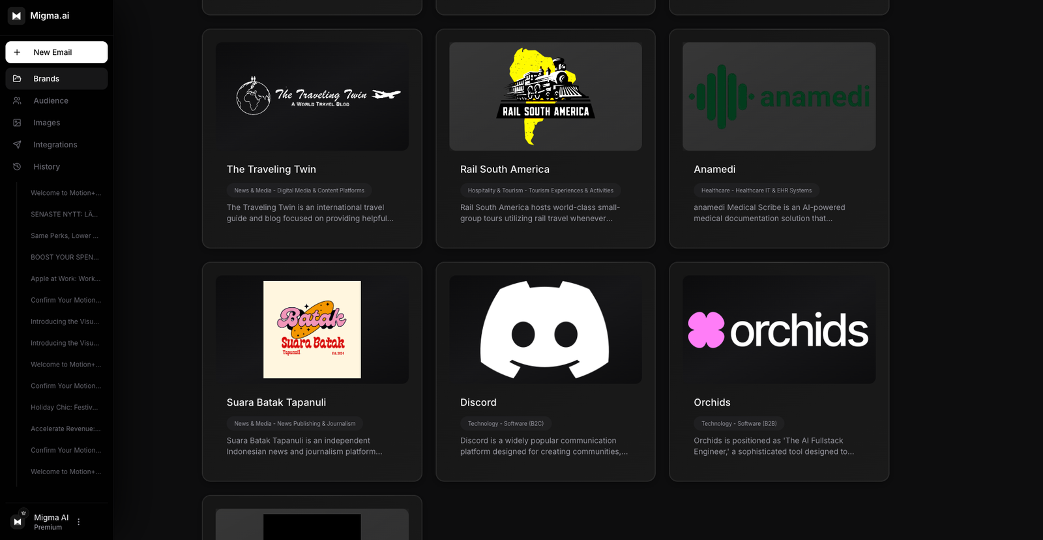Click the plus icon in New Email
This screenshot has height=540, width=1043.
[x=18, y=52]
